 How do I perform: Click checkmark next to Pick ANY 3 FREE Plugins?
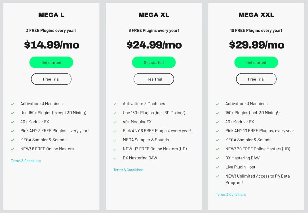[x=12, y=131]
